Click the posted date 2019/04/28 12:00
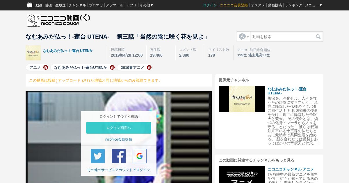The height and width of the screenshot is (183, 349). [127, 55]
